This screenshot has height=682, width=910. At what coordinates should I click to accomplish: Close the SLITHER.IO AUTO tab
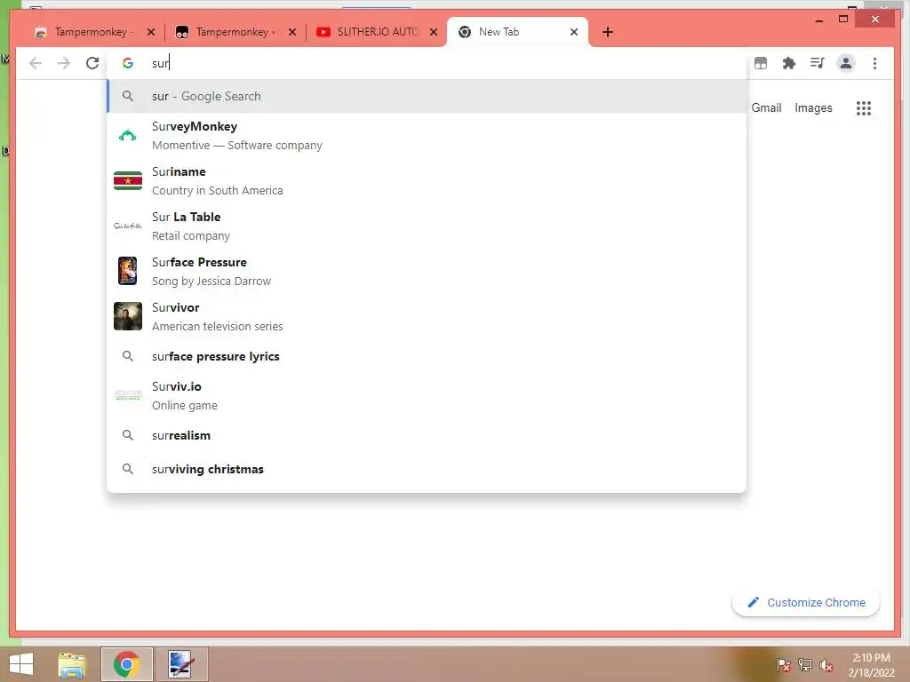434,32
